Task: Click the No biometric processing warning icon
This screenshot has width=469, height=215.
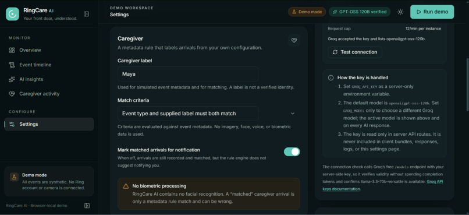Action: click(x=126, y=186)
